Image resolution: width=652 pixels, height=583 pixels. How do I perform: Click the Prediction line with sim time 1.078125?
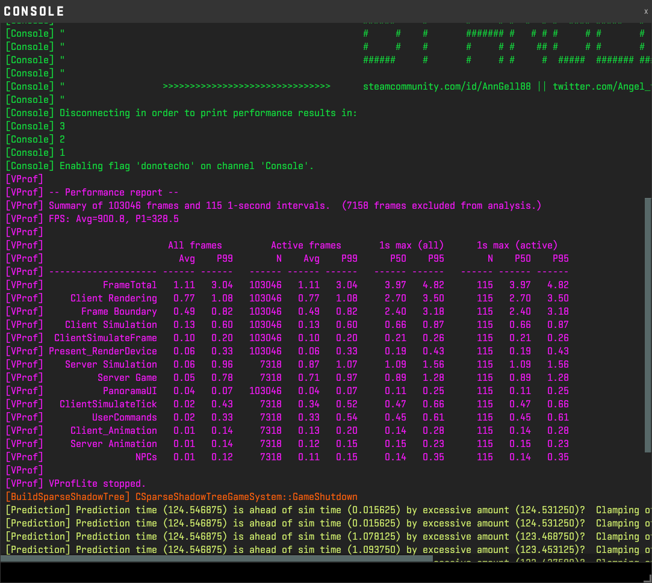click(x=329, y=537)
